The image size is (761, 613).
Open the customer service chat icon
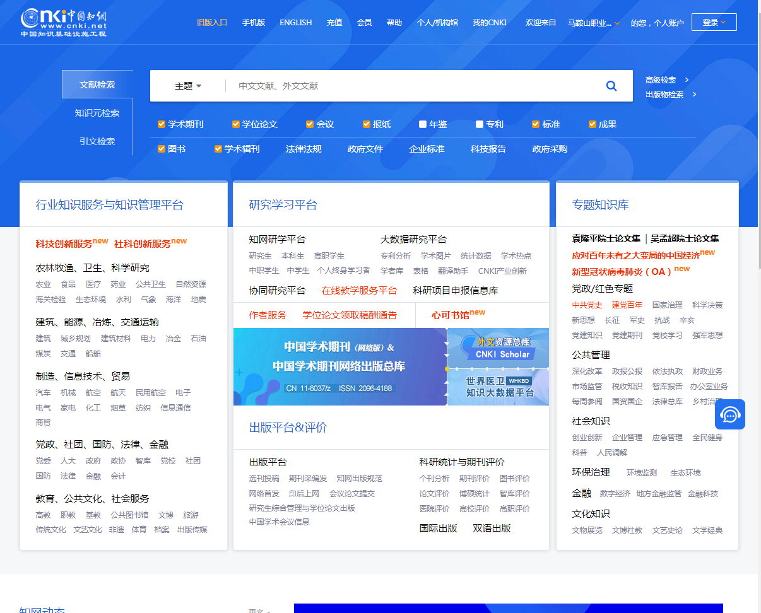pyautogui.click(x=730, y=414)
